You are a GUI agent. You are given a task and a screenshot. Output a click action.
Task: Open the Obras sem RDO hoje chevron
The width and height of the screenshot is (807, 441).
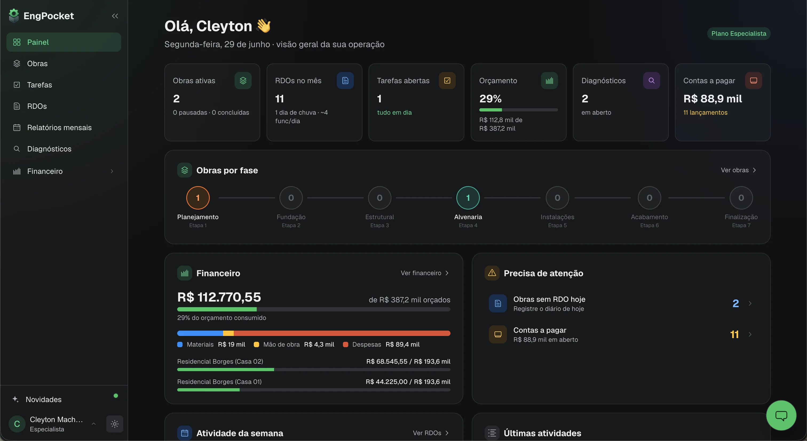tap(750, 303)
